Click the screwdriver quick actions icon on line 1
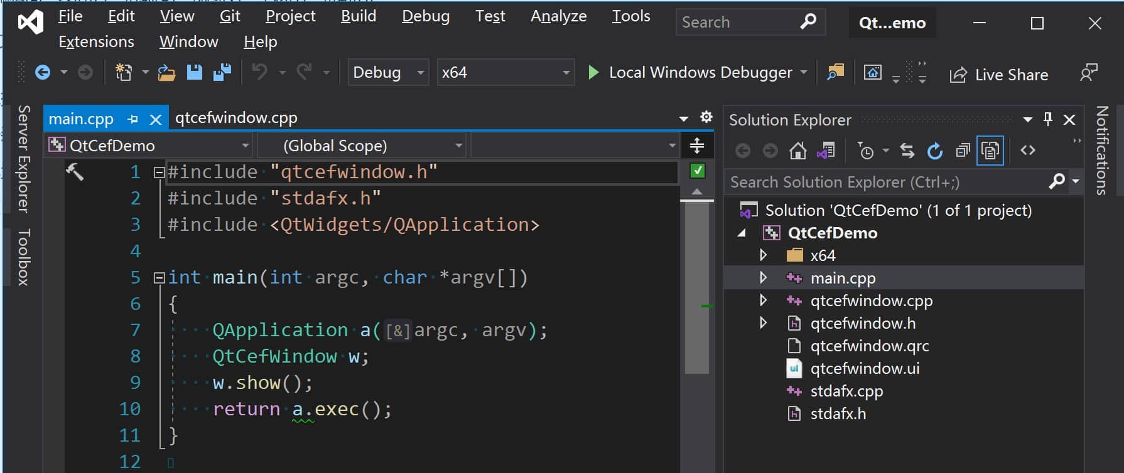The height and width of the screenshot is (473, 1124). point(75,171)
